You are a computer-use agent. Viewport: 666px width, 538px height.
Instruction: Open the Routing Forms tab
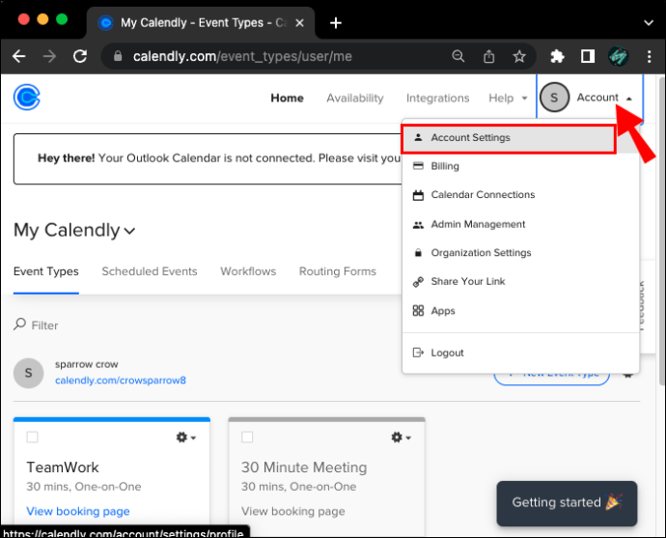pyautogui.click(x=338, y=271)
